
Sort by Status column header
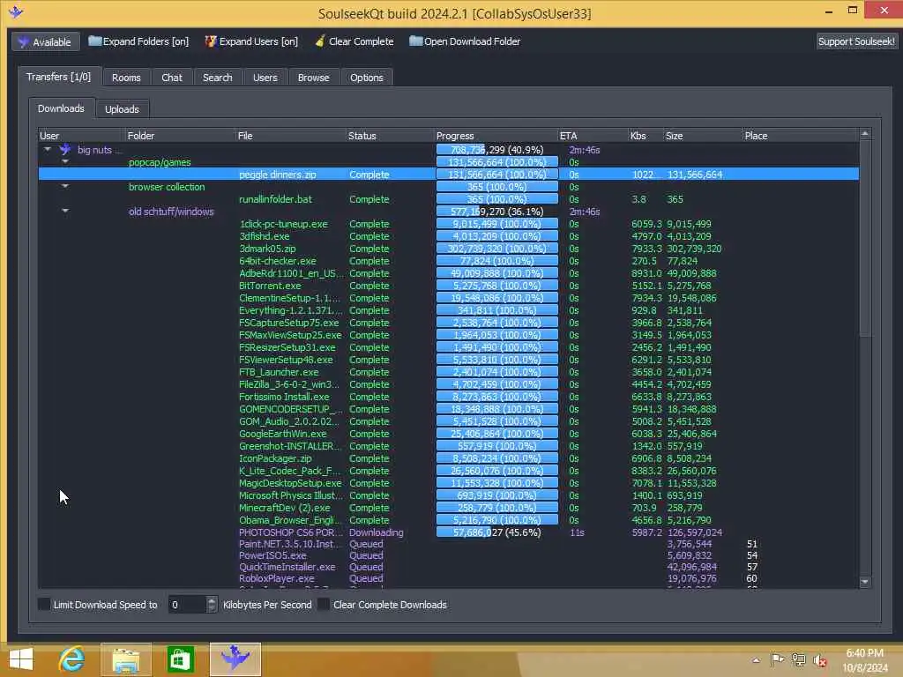pyautogui.click(x=390, y=136)
